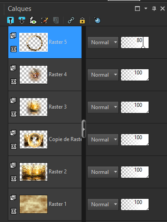167x222 pixels.
Task: Open the layer styles visibility icon
Action: click(x=33, y=20)
